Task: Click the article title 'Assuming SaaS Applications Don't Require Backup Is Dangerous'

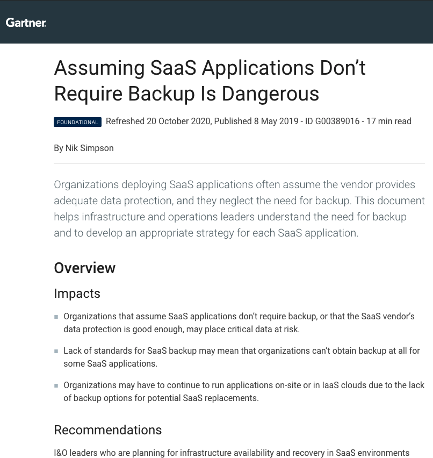Action: pos(210,81)
